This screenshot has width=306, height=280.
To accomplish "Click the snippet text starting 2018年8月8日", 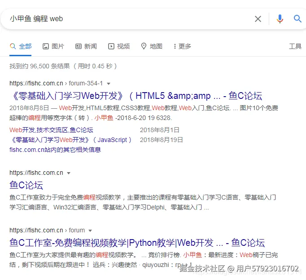I will 144,113.
